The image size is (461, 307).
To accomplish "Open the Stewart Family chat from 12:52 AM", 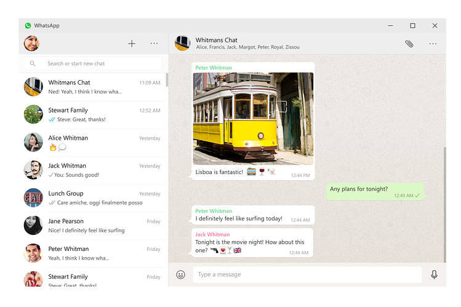I will (92, 114).
